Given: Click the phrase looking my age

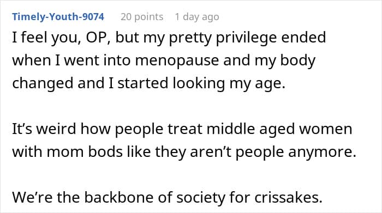Looking at the screenshot, I should pos(229,83).
